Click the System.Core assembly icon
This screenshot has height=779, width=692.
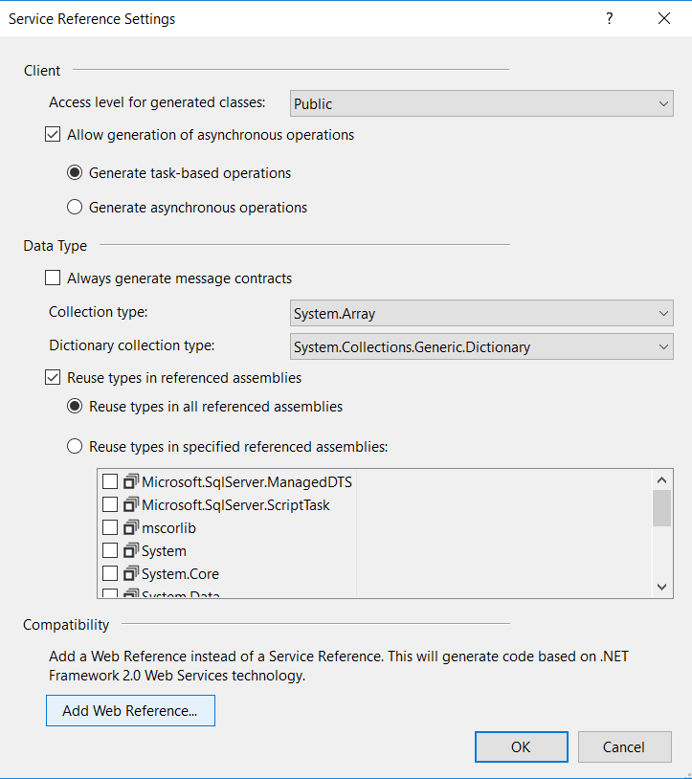[x=130, y=573]
